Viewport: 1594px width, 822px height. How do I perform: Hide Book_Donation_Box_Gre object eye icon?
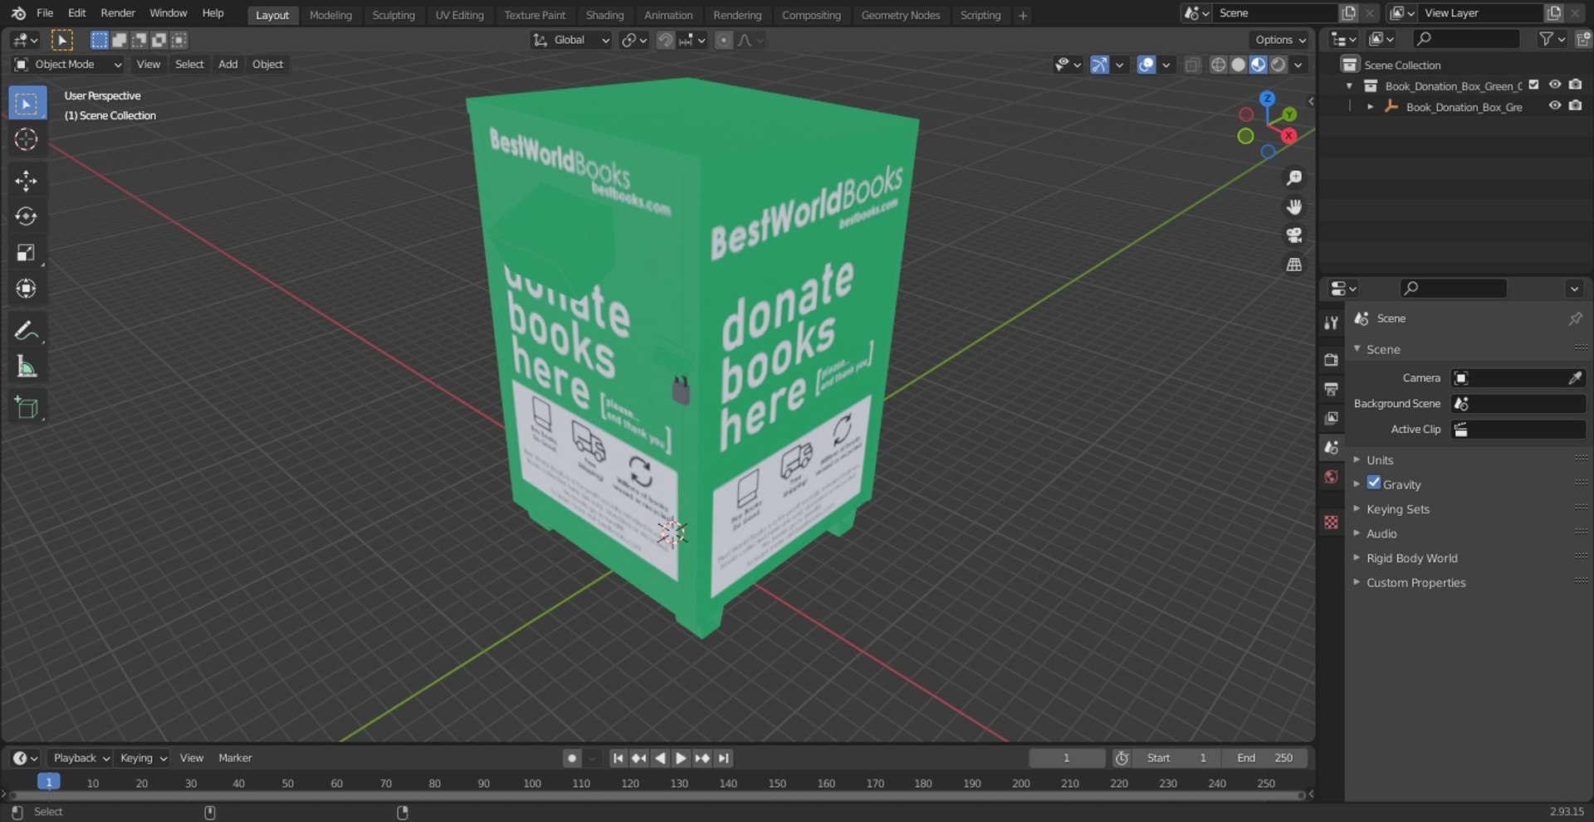(x=1554, y=105)
